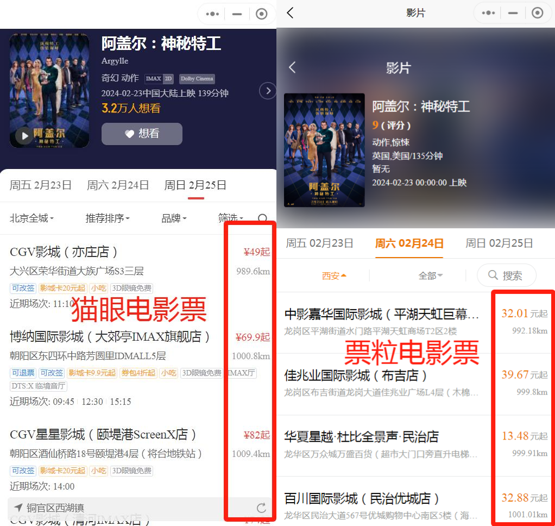
Task: Click inner back arrow beside 影片 title
Action: (x=292, y=67)
